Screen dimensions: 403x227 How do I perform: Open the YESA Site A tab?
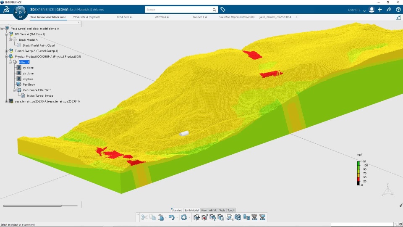pyautogui.click(x=124, y=17)
